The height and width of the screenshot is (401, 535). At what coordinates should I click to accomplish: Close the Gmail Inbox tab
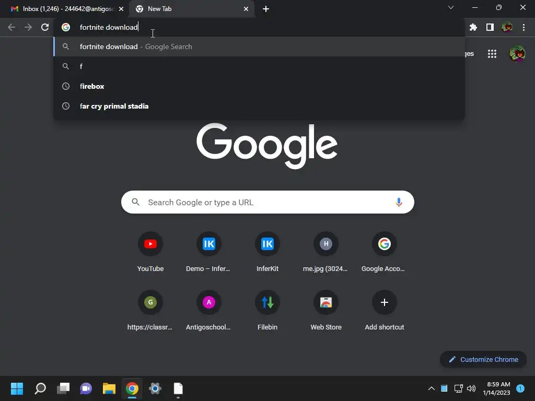(121, 9)
